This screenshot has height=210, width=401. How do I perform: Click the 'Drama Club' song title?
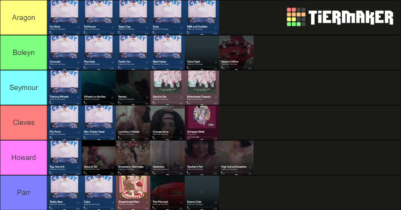point(194,202)
